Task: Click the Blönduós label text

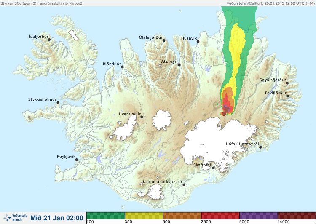Action: [x=112, y=64]
